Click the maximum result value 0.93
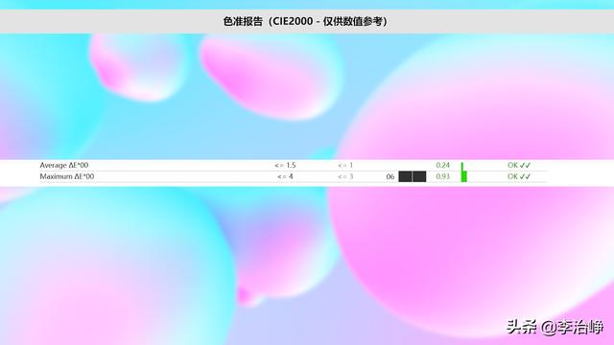The width and height of the screenshot is (614, 345). click(443, 176)
